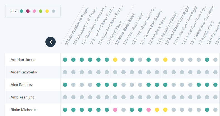Screen dimensions: 220x116
Task: Open Blake Michaels' student name
Action: point(23,110)
